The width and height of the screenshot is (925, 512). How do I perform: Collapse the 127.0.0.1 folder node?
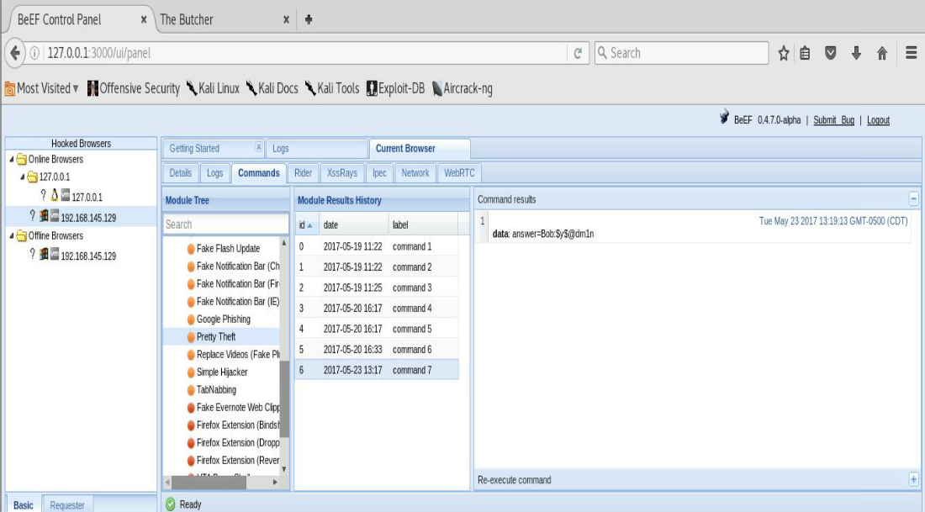point(23,177)
